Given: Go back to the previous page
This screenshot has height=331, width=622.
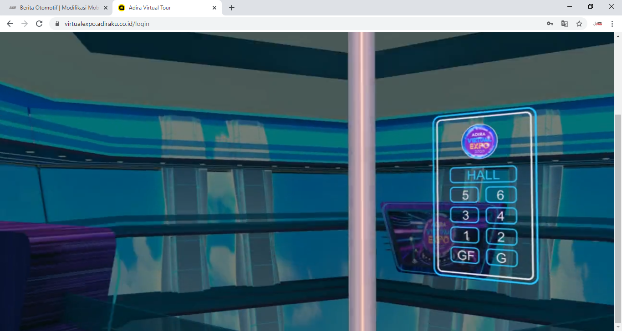Looking at the screenshot, I should coord(10,24).
